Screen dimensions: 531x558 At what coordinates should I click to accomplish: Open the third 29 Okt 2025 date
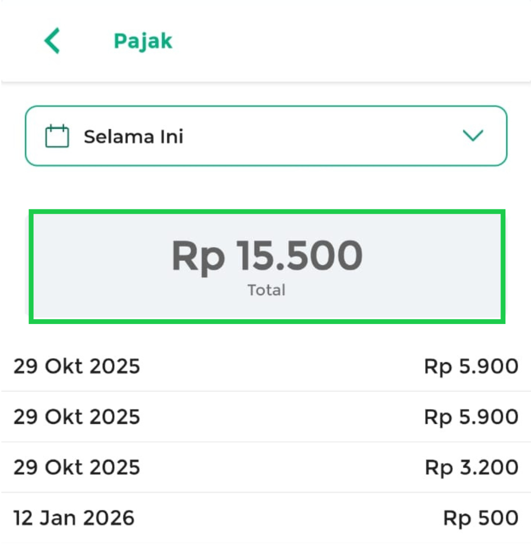(77, 468)
